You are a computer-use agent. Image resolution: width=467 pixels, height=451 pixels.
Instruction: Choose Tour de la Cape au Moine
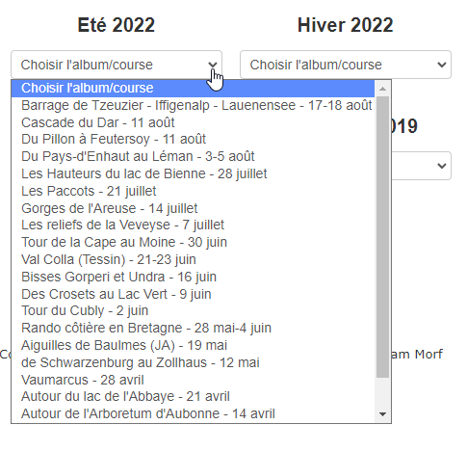click(193, 243)
